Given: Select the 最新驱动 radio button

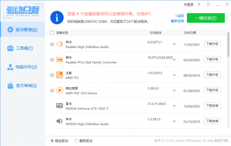Looking at the screenshot, I should click(76, 141).
